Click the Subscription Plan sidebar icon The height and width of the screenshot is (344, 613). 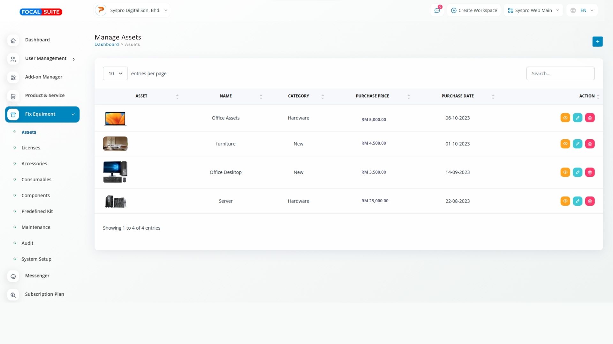pos(13,295)
